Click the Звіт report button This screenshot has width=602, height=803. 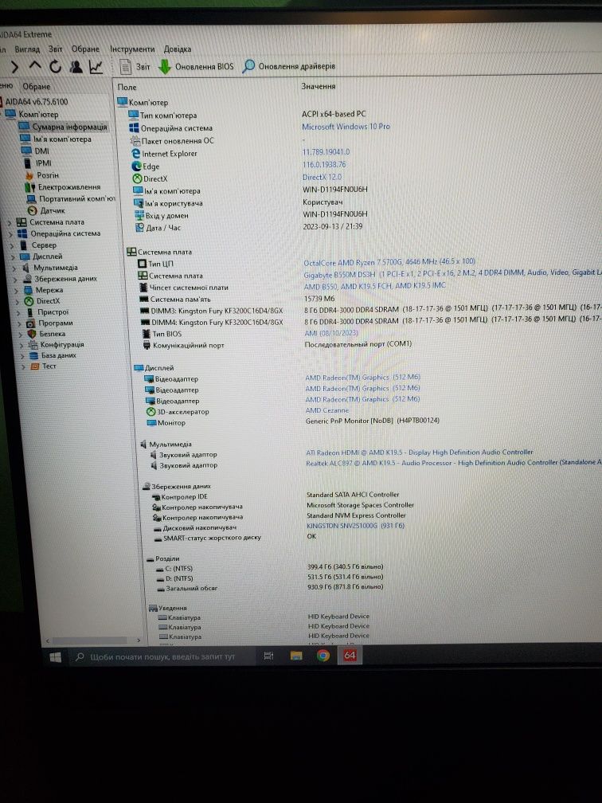(135, 67)
